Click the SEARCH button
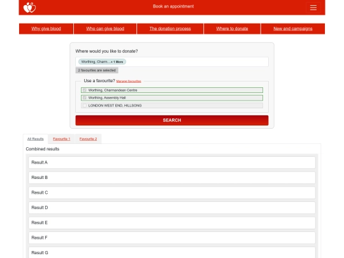The height and width of the screenshot is (258, 344). tap(172, 120)
